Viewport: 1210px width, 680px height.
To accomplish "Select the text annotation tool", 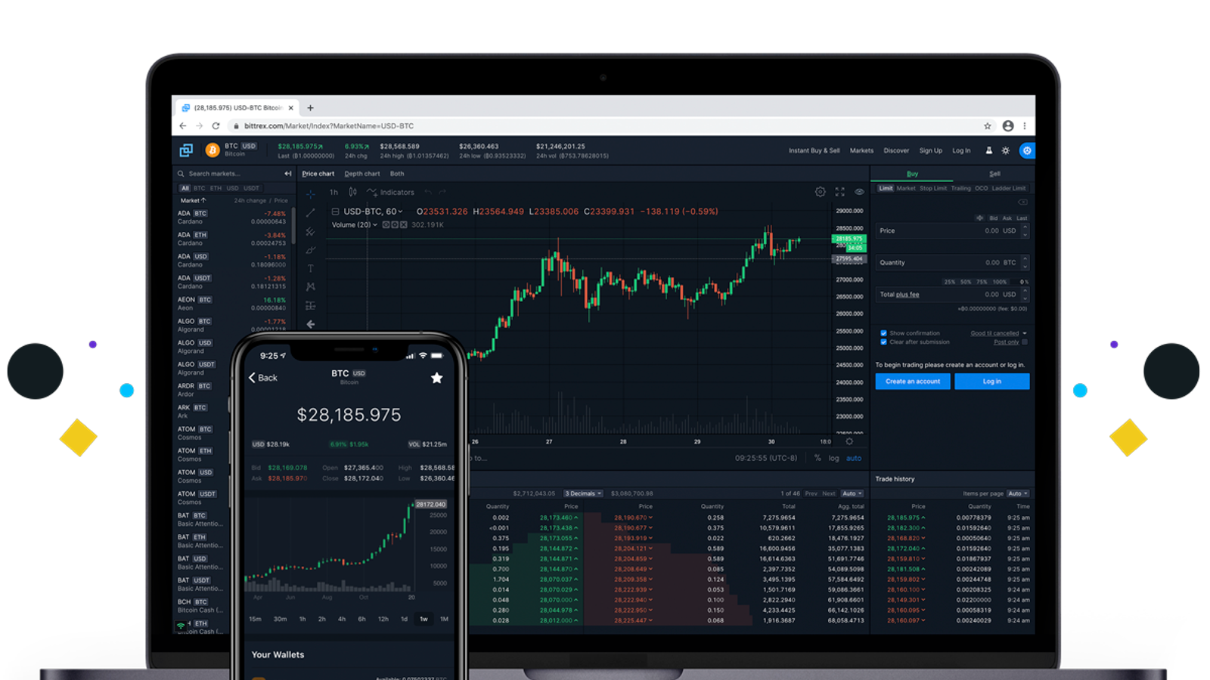I will point(310,268).
